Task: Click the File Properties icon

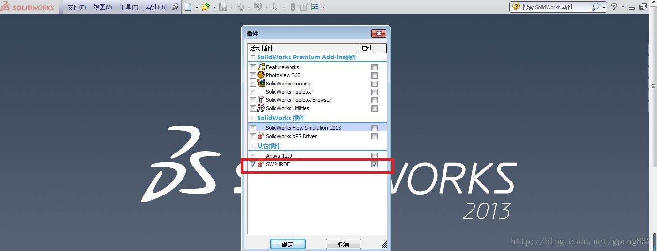Action: coord(304,7)
